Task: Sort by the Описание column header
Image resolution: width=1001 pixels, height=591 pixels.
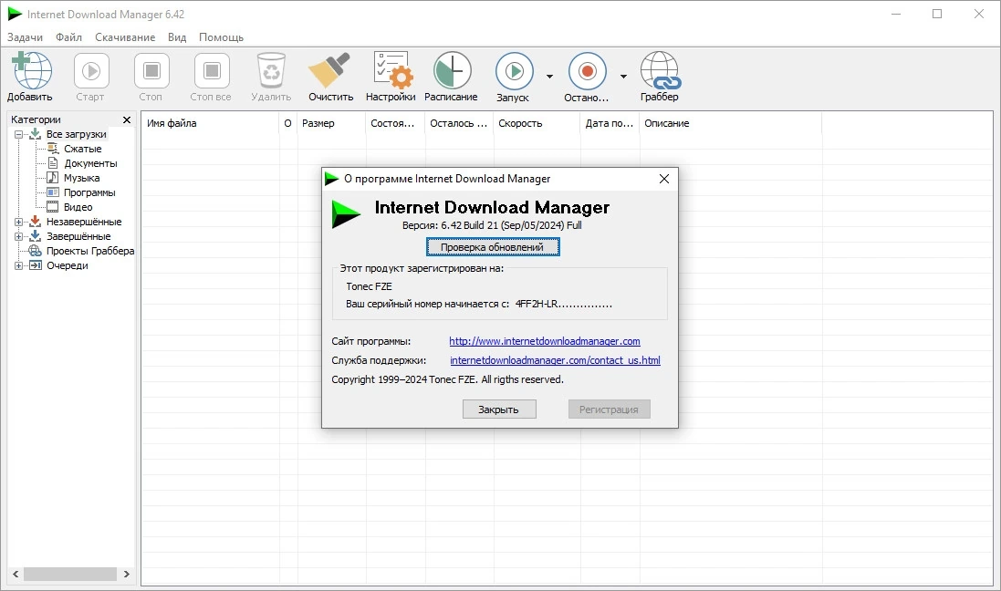Action: [x=730, y=123]
